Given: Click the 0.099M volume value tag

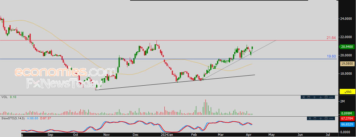Looking at the screenshot, I should click(347, 113).
